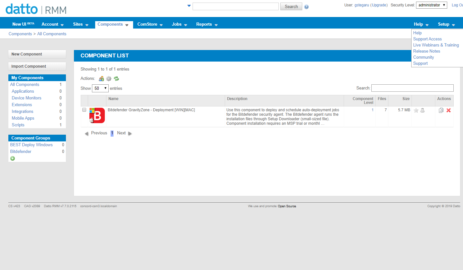
Task: Expand the Jobs menu arrow
Action: [x=186, y=25]
